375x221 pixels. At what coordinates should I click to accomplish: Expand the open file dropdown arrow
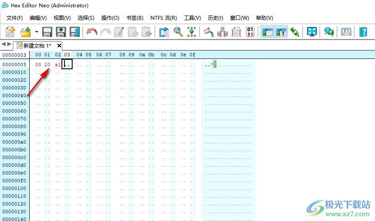[37, 32]
